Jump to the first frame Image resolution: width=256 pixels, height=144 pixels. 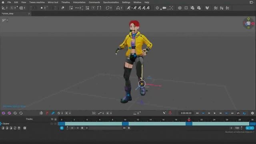197,113
